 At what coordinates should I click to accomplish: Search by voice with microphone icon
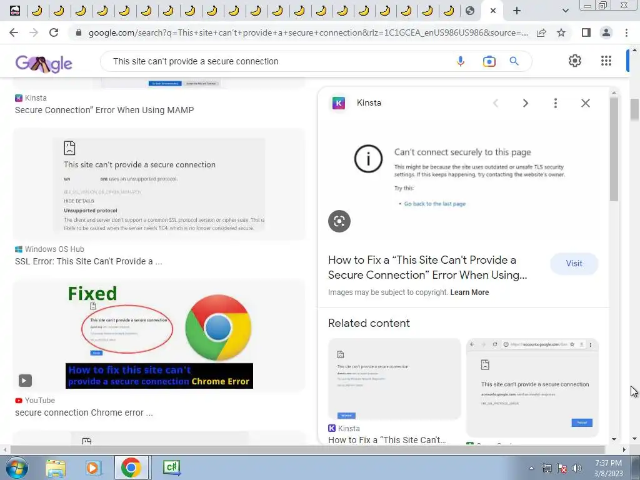coord(461,61)
